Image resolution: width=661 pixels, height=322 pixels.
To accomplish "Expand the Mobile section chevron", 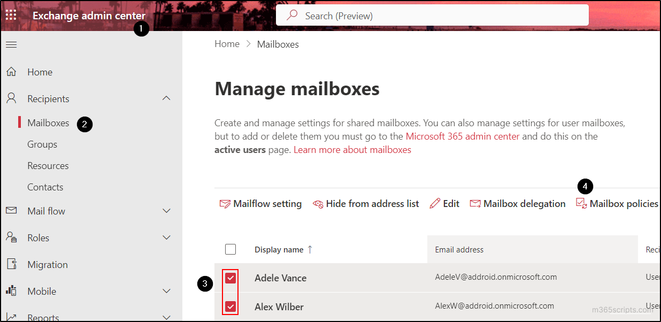I will coord(166,291).
